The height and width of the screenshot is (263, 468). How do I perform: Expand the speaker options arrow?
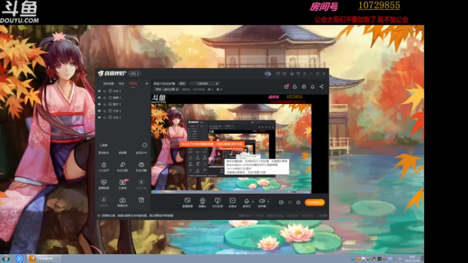tap(268, 202)
